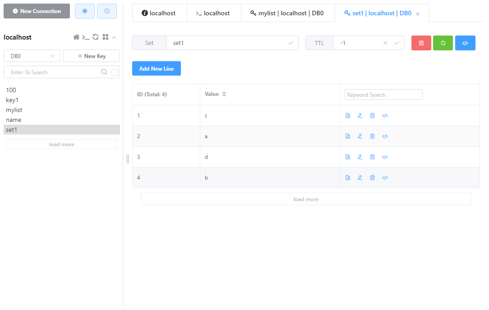Image resolution: width=489 pixels, height=310 pixels.
Task: Dump command for row d
Action: 385,157
